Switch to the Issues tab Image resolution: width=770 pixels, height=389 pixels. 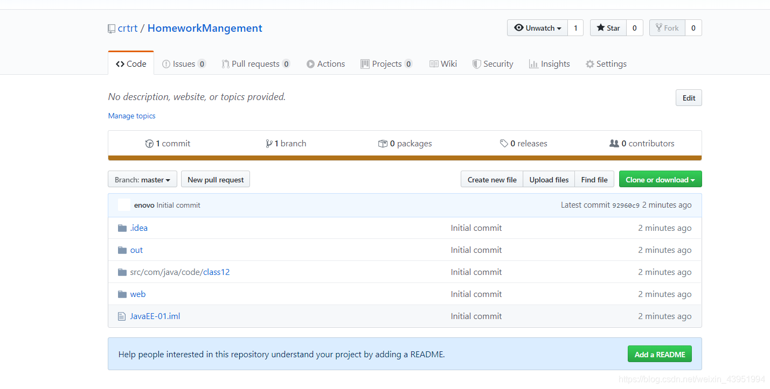tap(184, 63)
